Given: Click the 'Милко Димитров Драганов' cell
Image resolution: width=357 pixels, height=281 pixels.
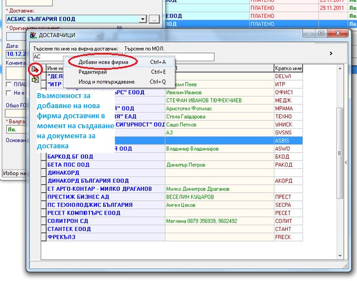Looking at the screenshot, I should click(219, 189).
